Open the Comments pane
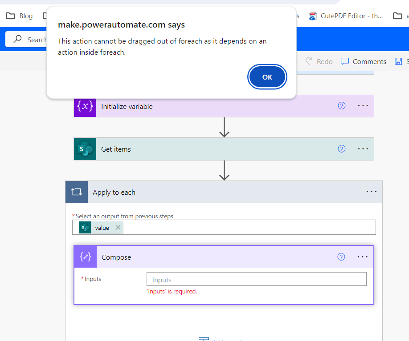Screen dimensions: 409x341 tap(364, 62)
